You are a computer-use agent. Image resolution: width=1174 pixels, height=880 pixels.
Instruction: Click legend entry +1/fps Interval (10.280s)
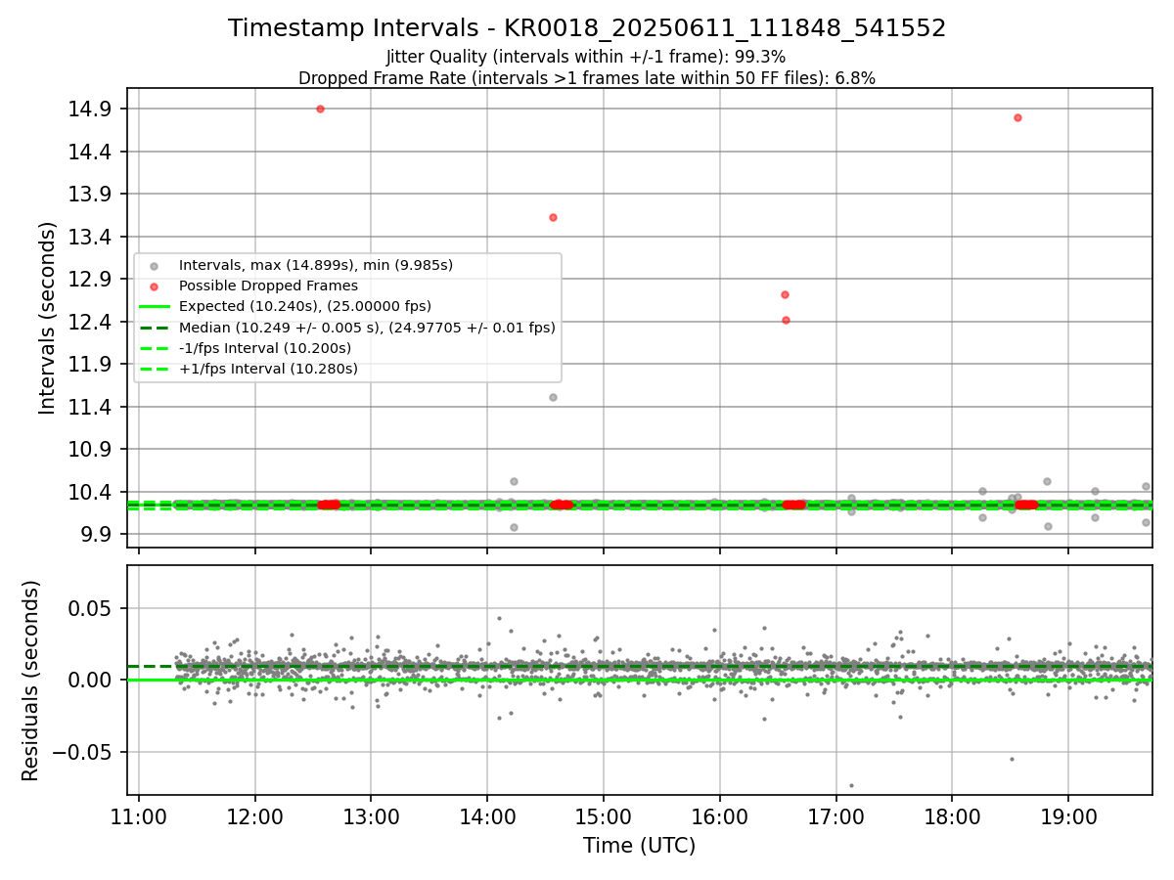268,369
